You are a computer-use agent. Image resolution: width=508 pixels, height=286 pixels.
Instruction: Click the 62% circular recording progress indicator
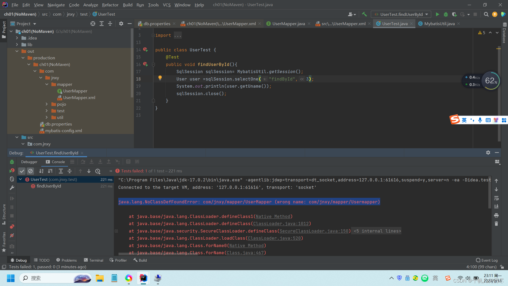coord(491,81)
